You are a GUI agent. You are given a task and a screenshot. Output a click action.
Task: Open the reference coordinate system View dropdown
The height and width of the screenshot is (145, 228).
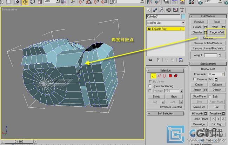(52, 1)
